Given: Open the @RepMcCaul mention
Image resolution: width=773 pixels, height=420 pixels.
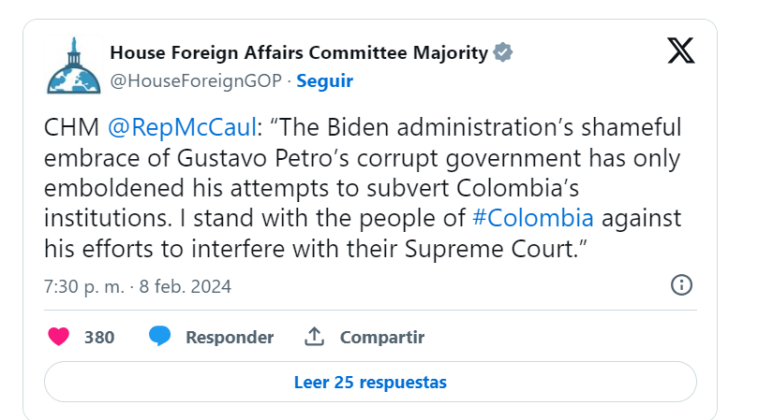Looking at the screenshot, I should pos(182,127).
